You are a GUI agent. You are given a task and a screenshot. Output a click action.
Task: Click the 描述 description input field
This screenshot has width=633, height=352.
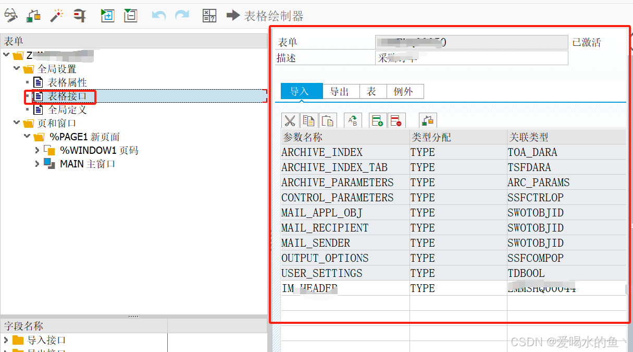coord(471,58)
